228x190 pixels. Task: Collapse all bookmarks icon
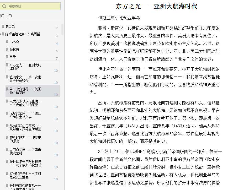[10, 16]
